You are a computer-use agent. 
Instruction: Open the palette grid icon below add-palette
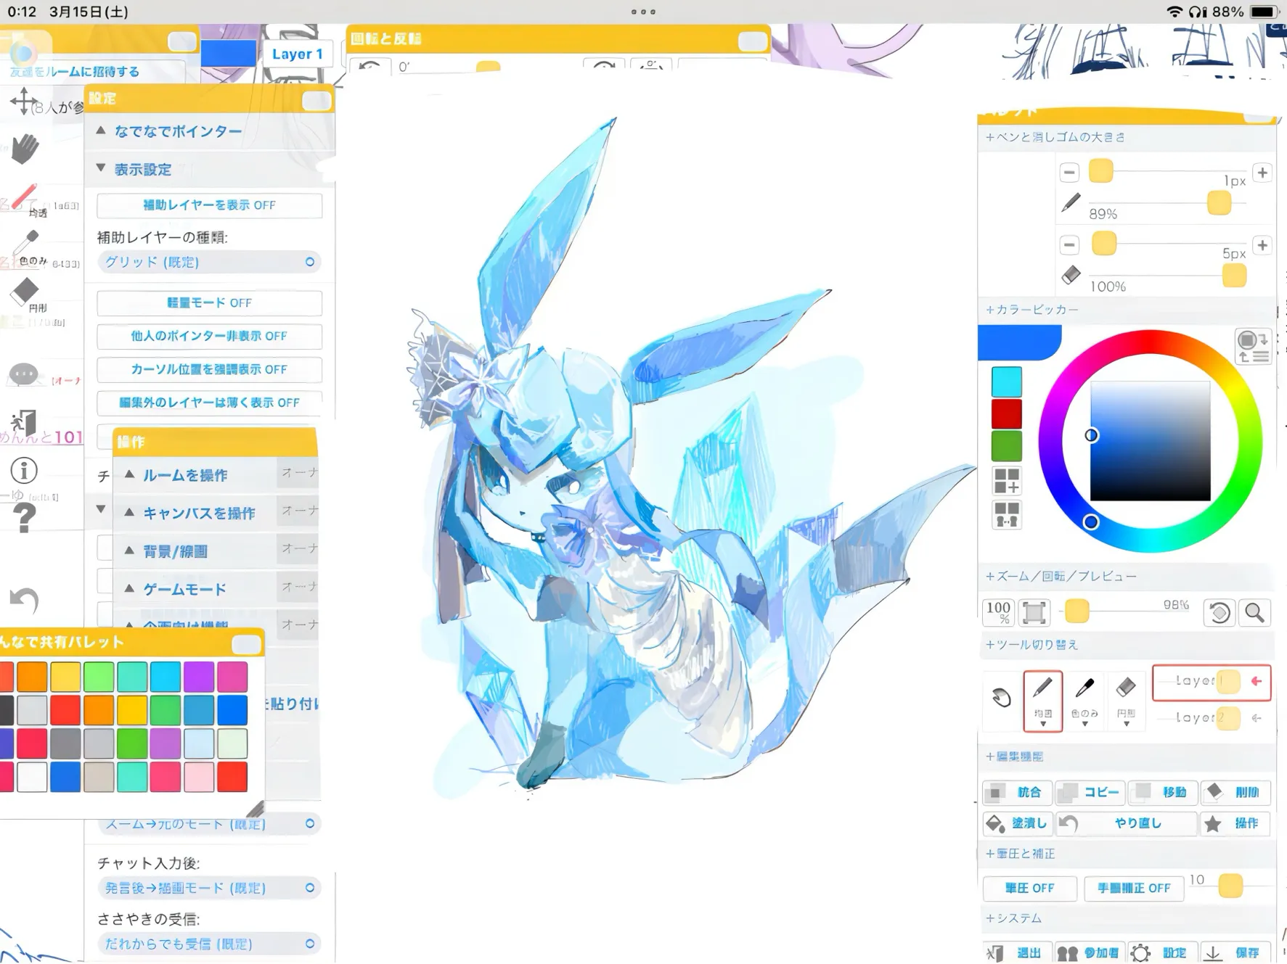click(1007, 514)
